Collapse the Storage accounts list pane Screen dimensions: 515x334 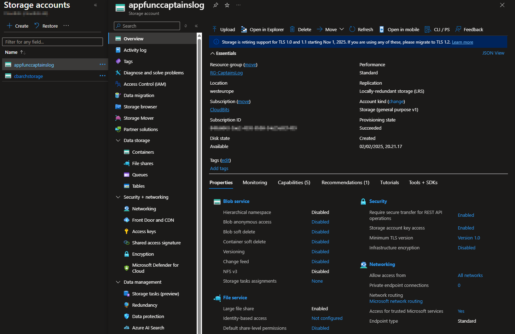tap(96, 5)
